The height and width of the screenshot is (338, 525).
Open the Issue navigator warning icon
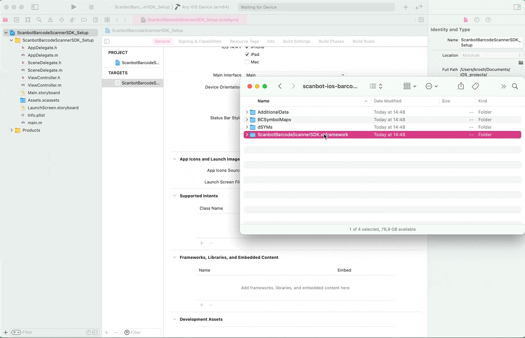[50, 20]
